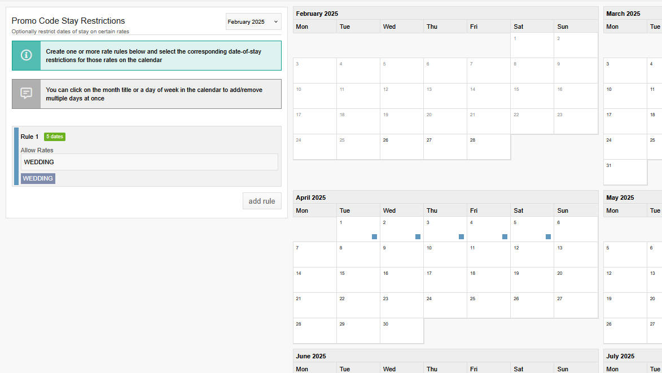
Task: Select February 14 in the calendar
Action: (489, 96)
